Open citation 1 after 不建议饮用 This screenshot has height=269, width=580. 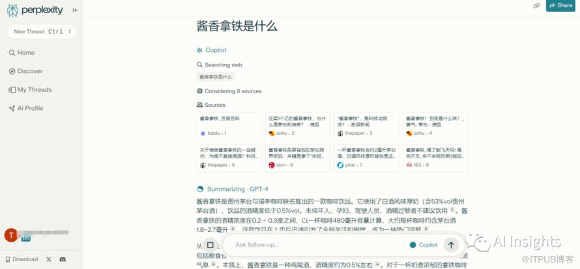click(x=452, y=210)
